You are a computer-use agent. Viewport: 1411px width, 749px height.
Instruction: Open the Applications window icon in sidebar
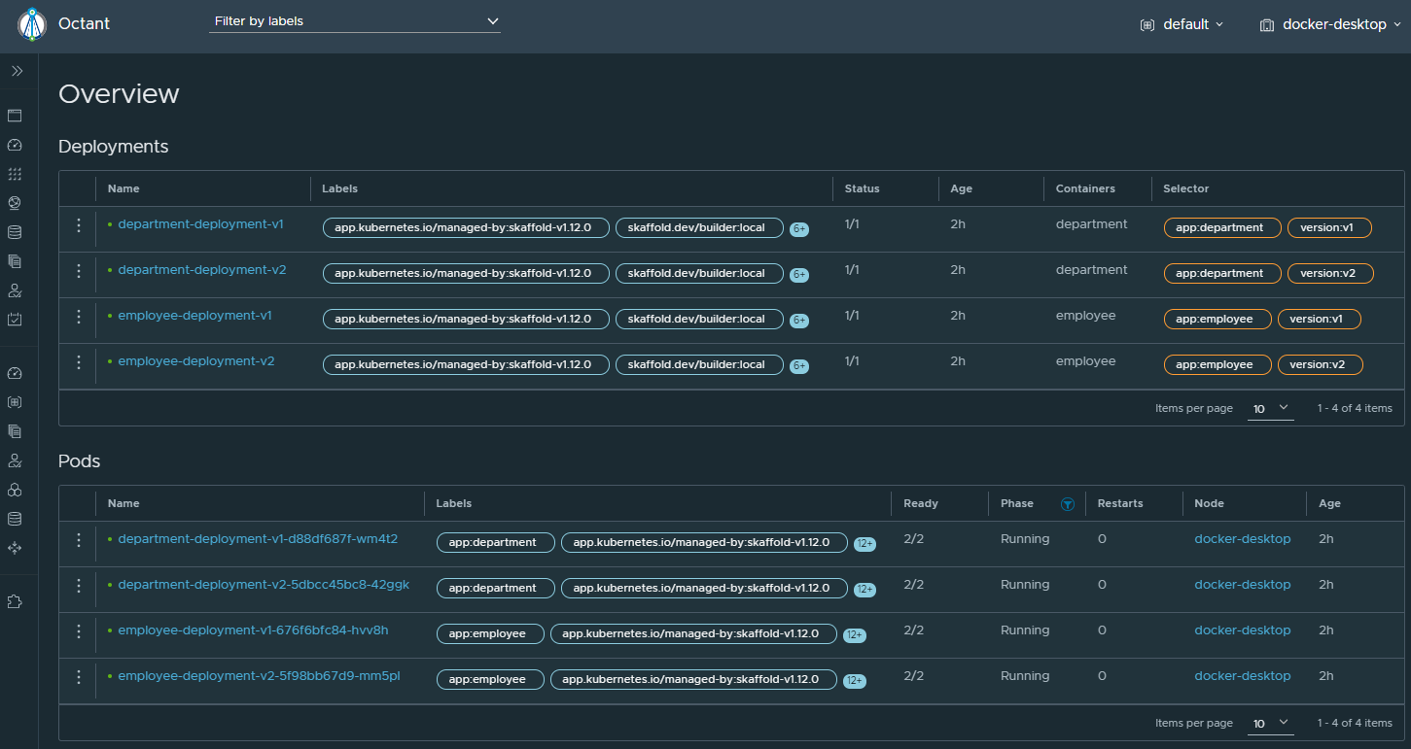(15, 116)
